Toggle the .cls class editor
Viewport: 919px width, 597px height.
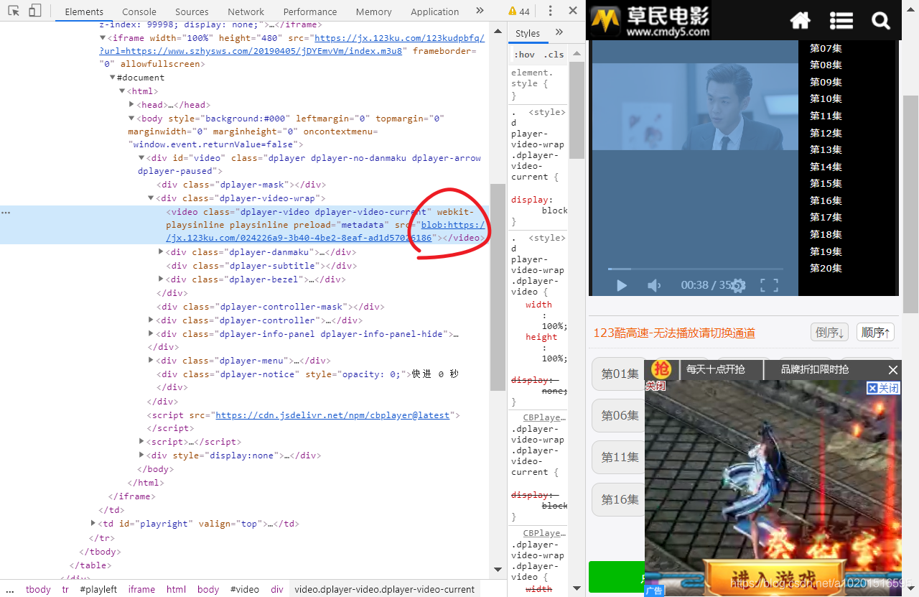coord(554,55)
